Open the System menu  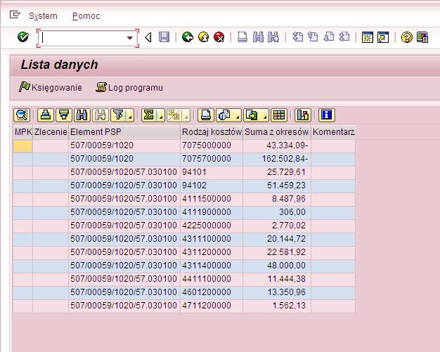(43, 16)
